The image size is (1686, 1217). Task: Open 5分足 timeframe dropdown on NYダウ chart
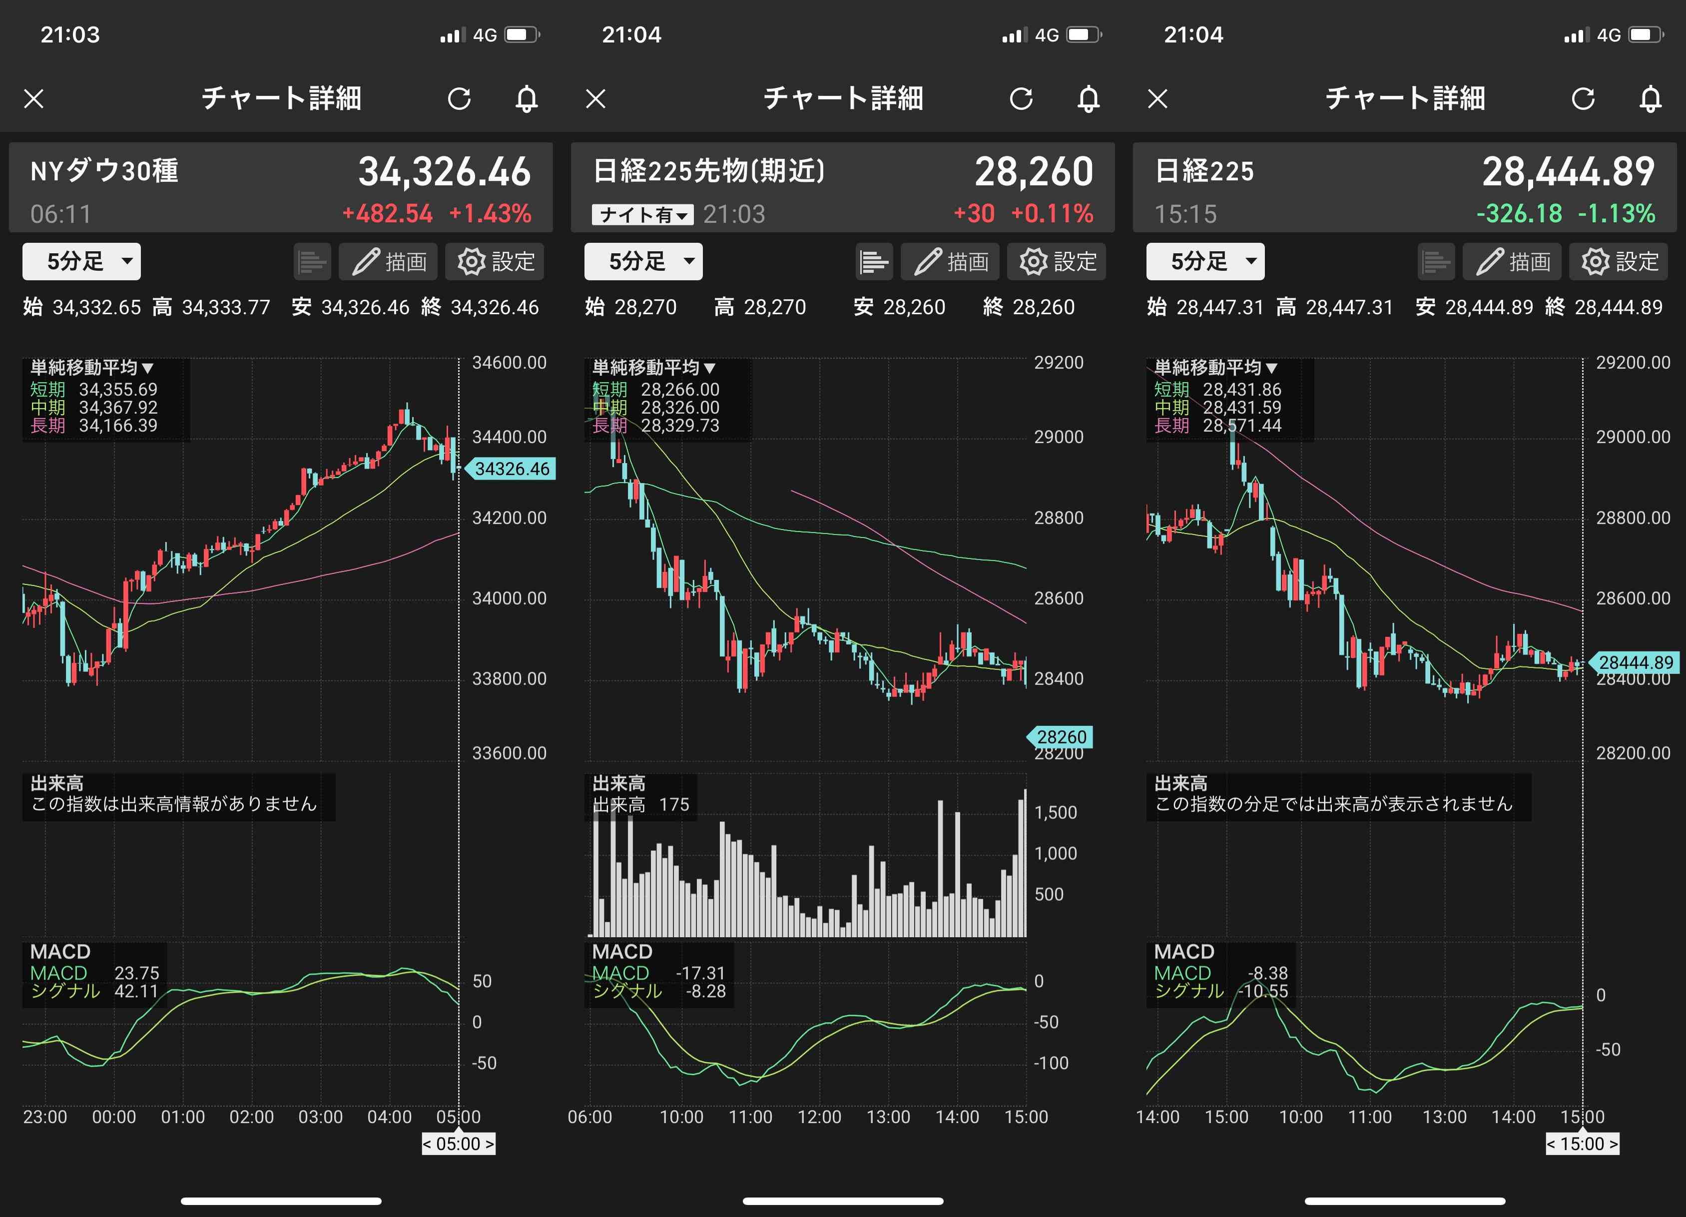pyautogui.click(x=81, y=262)
